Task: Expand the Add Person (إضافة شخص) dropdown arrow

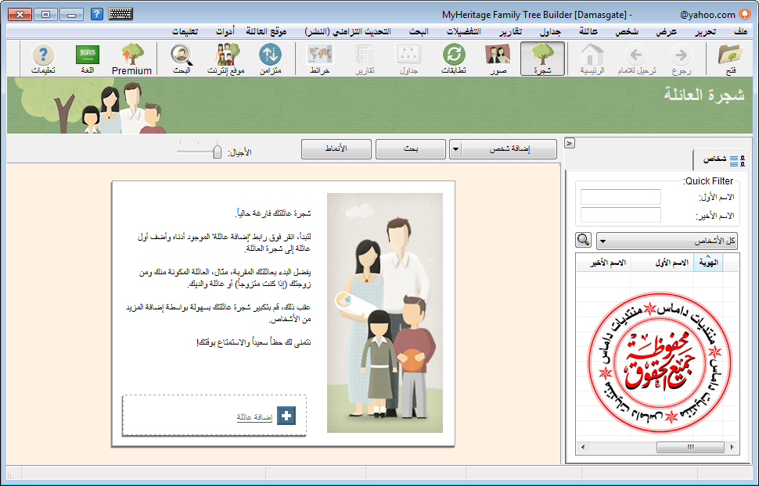Action: point(455,149)
